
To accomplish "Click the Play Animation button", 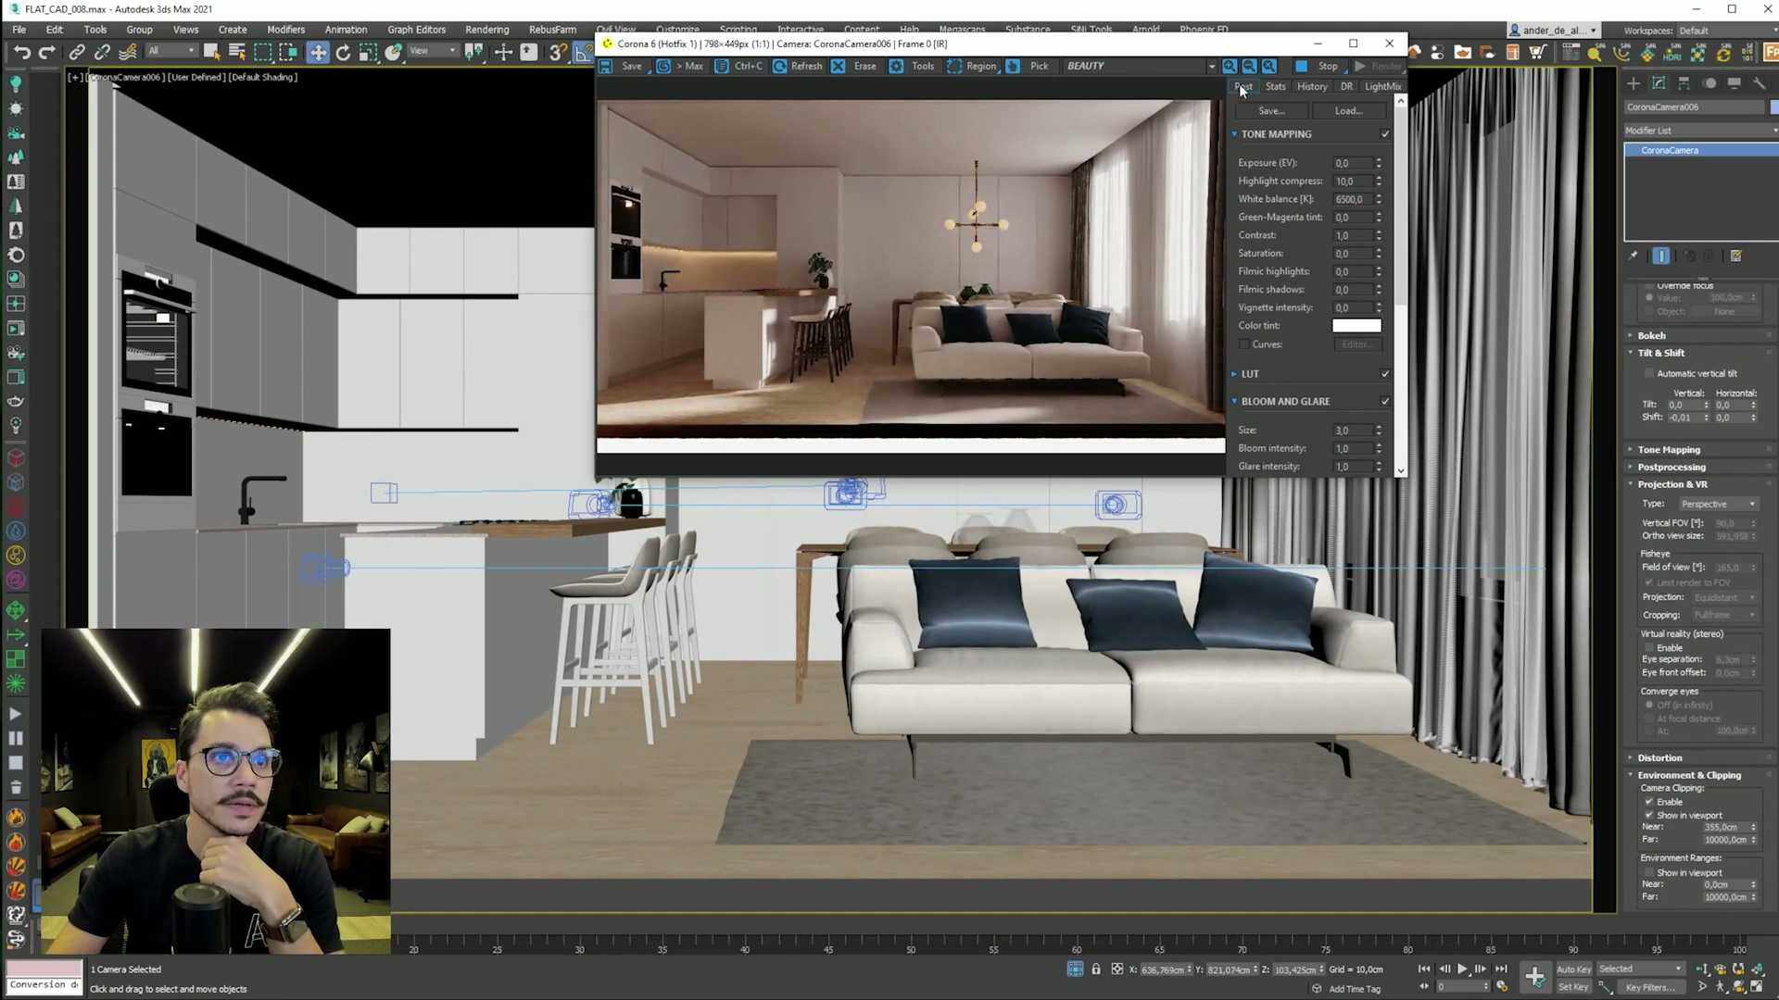I will pyautogui.click(x=1462, y=969).
